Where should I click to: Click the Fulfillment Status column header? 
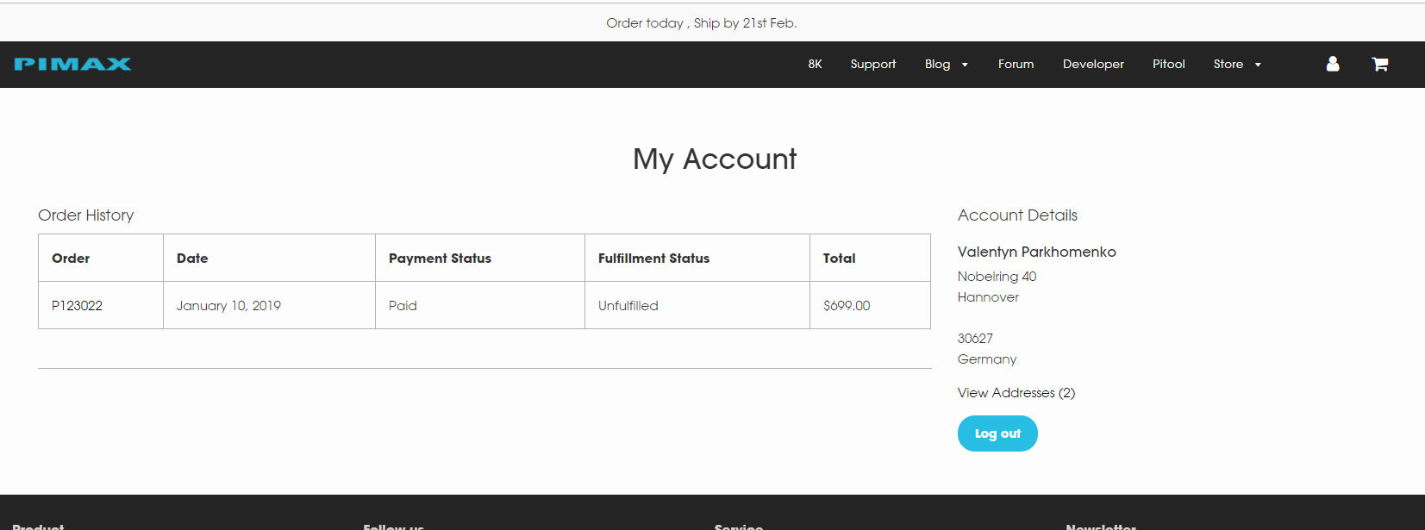click(653, 258)
